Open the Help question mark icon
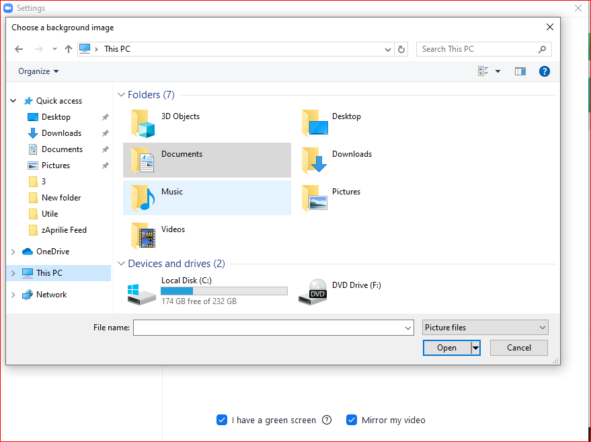The image size is (591, 442). coord(545,71)
